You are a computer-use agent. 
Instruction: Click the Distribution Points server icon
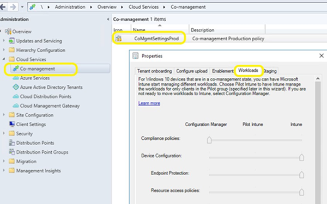[x=11, y=143]
